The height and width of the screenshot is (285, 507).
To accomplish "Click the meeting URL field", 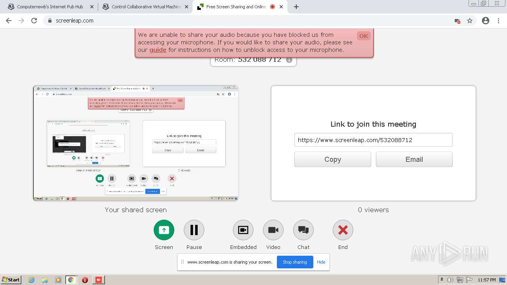I will (x=374, y=140).
